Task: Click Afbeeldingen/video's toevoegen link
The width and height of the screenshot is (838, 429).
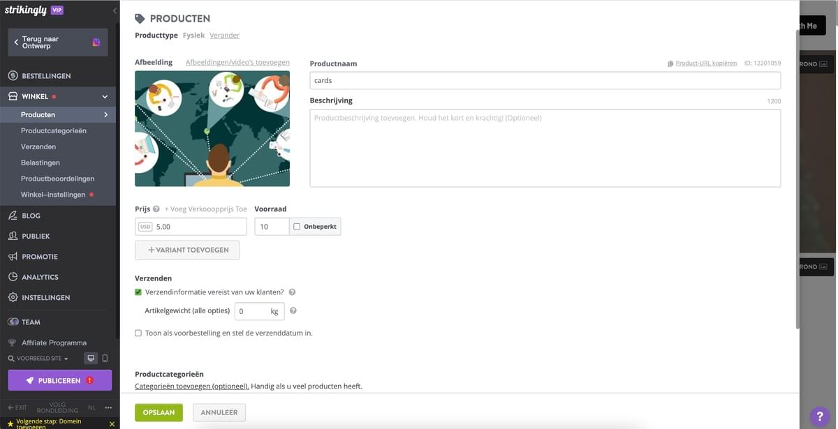Action: (x=237, y=62)
